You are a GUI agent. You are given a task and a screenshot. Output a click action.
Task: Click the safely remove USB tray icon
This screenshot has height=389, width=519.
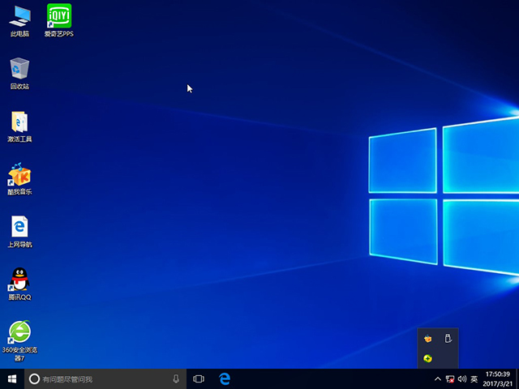point(447,339)
